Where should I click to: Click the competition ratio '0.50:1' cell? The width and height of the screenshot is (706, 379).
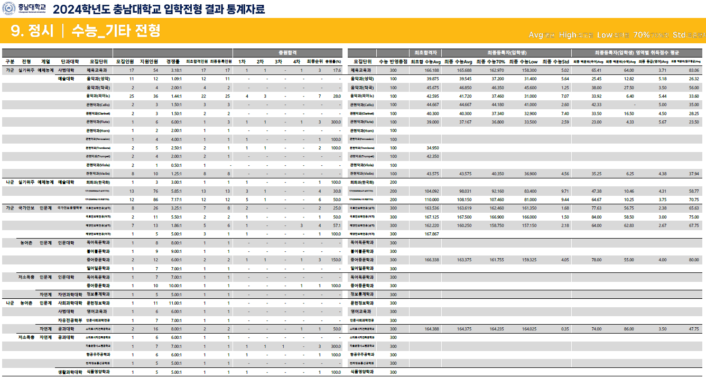point(176,165)
